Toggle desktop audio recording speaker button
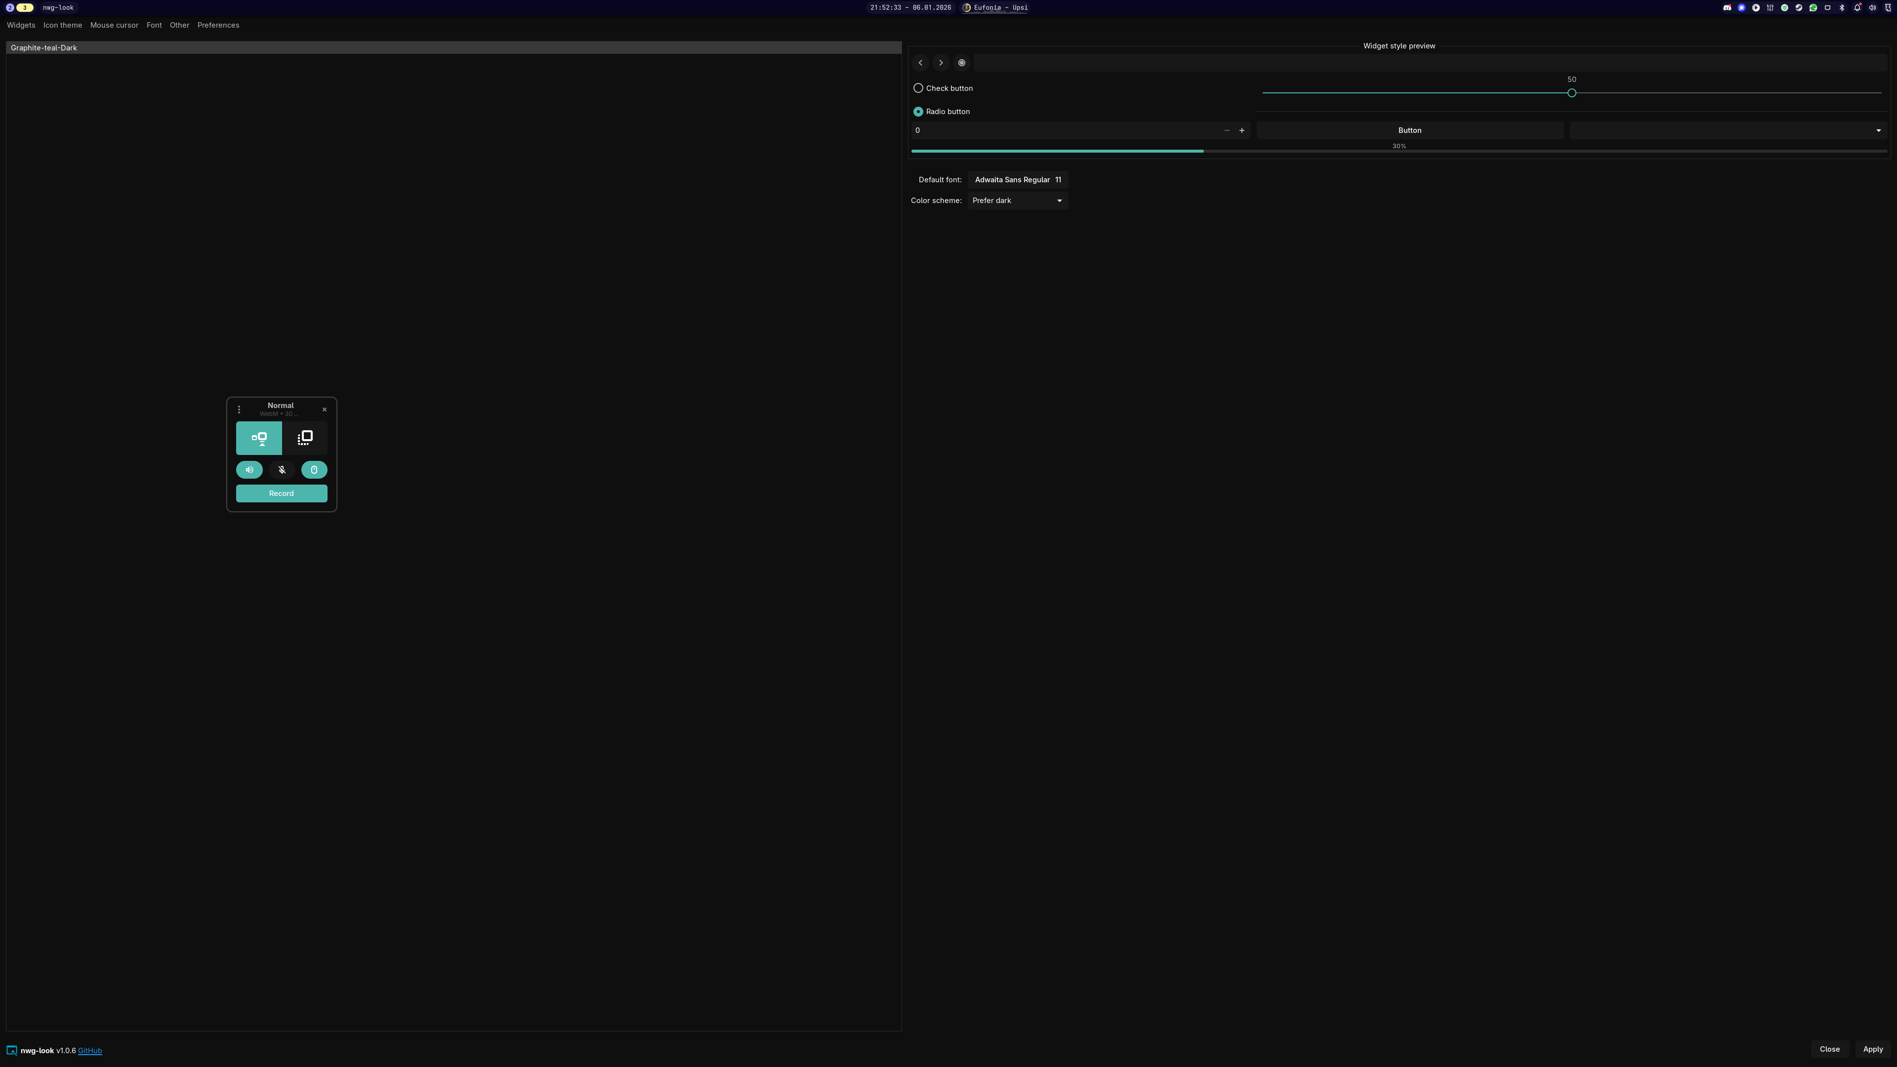The image size is (1897, 1067). (249, 470)
